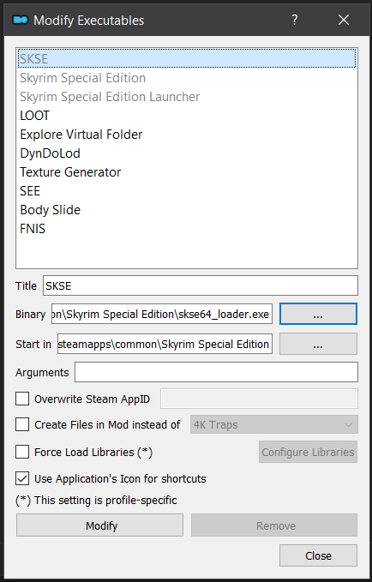Image resolution: width=372 pixels, height=582 pixels.
Task: Select FNIS in the list
Action: 187,229
